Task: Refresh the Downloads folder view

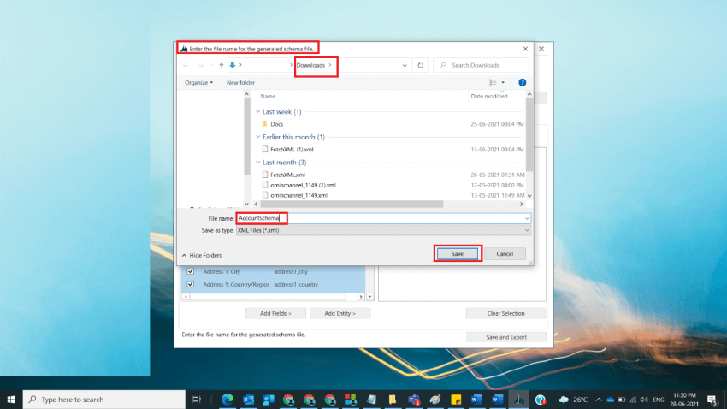Action: click(421, 65)
